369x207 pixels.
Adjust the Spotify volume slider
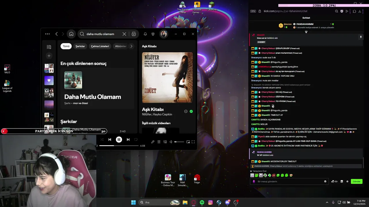click(x=179, y=142)
